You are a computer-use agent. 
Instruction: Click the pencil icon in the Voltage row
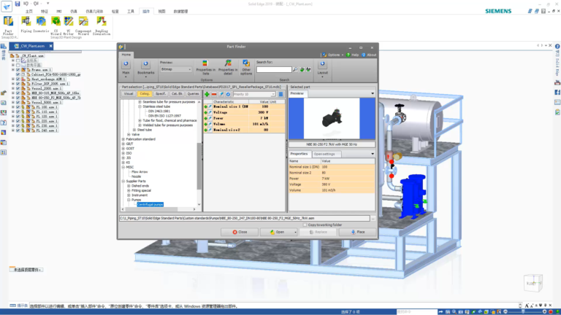(210, 112)
